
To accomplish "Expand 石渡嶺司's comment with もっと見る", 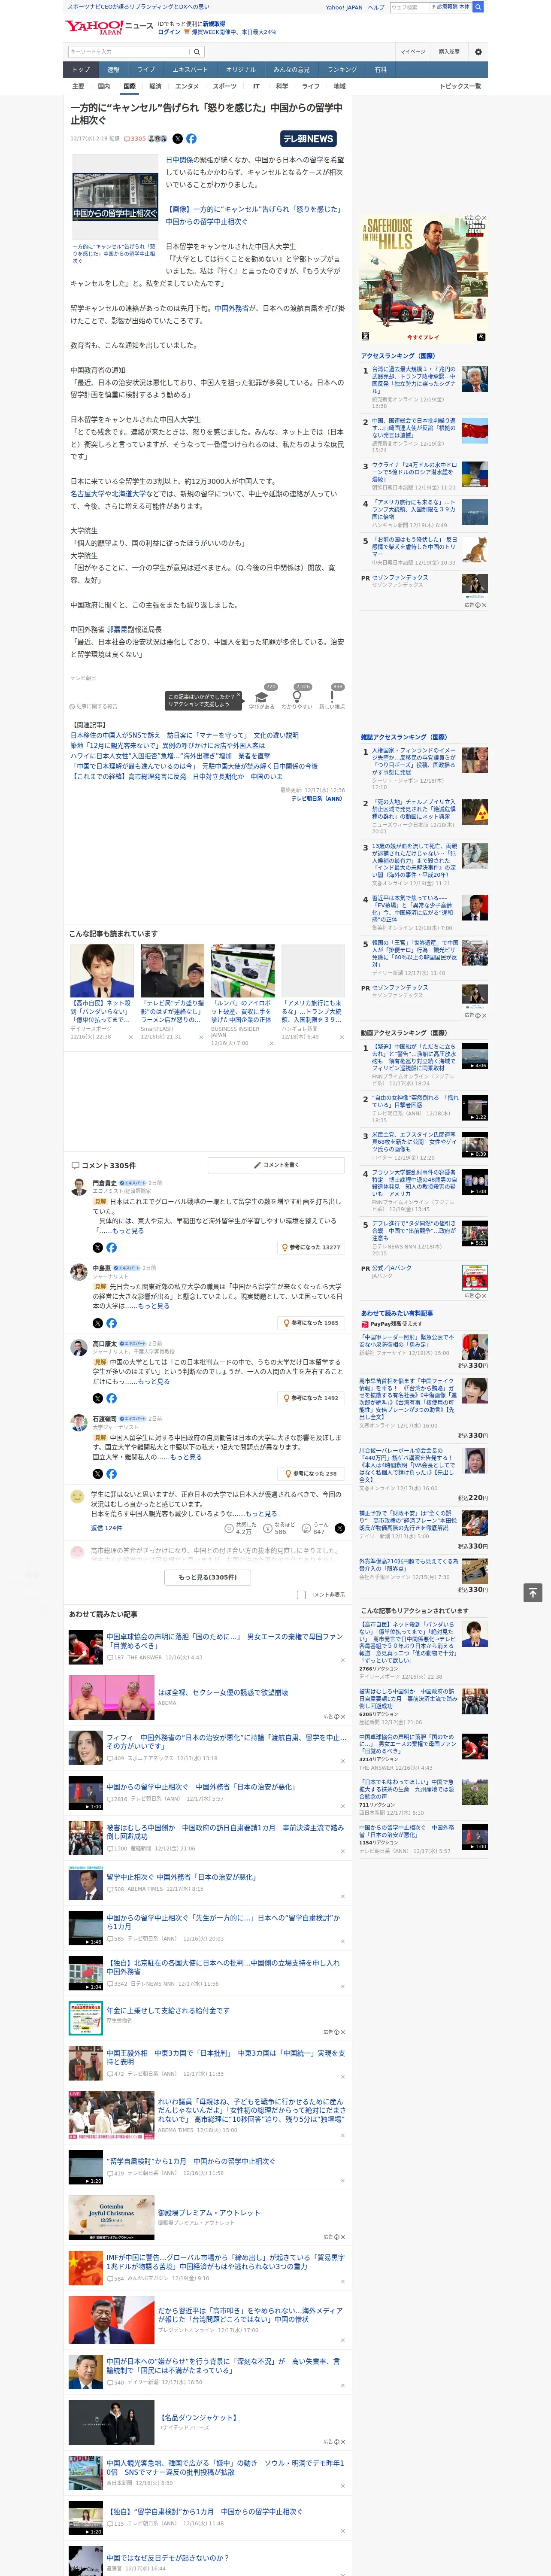I will click(185, 1457).
